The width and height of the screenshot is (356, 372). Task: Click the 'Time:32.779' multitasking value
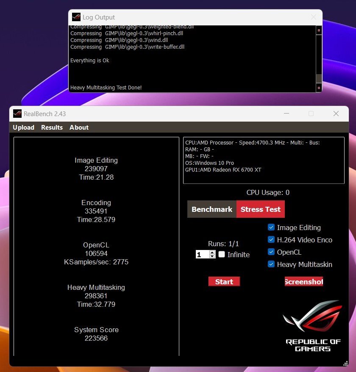pos(96,304)
